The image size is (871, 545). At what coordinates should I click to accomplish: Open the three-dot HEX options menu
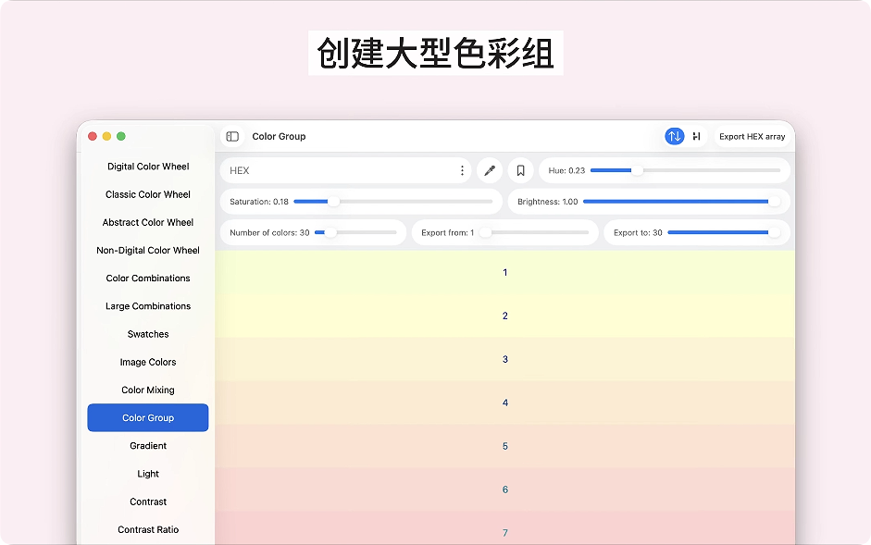click(462, 170)
